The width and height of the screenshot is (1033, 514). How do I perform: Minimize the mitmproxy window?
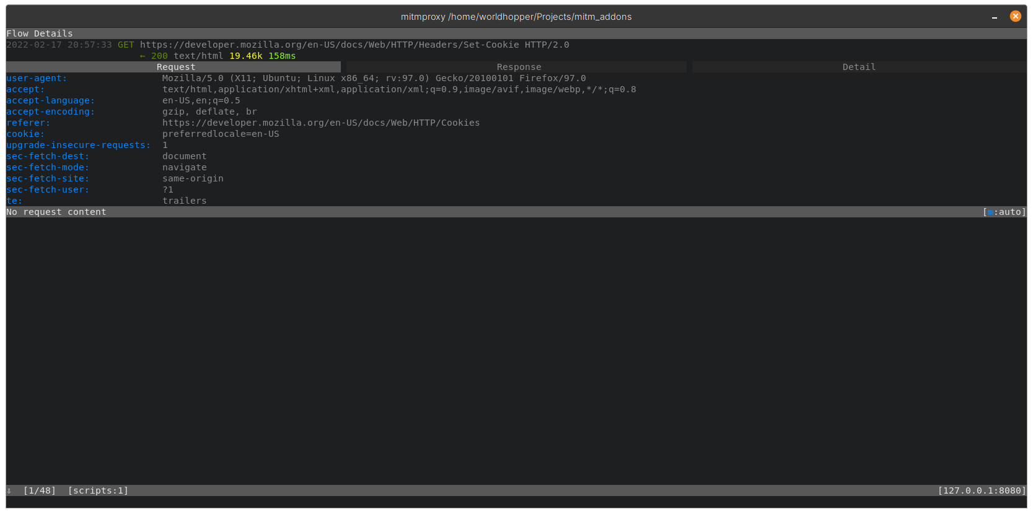[995, 17]
